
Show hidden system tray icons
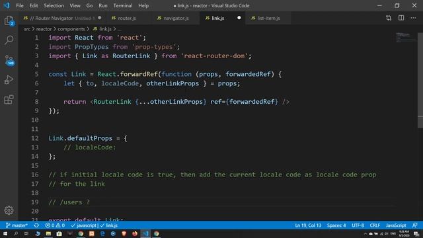(365, 233)
